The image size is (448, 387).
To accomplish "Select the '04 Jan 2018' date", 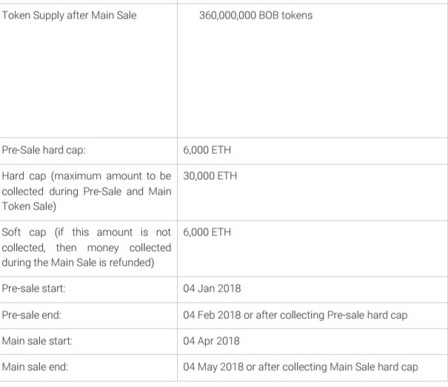I will (x=212, y=289).
